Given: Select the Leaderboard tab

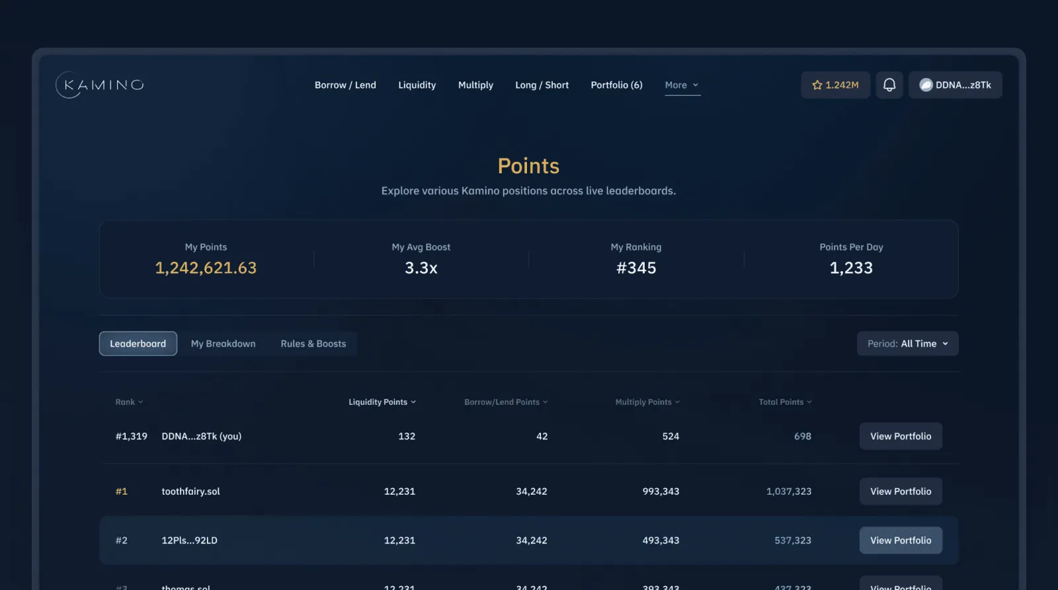Looking at the screenshot, I should 138,343.
